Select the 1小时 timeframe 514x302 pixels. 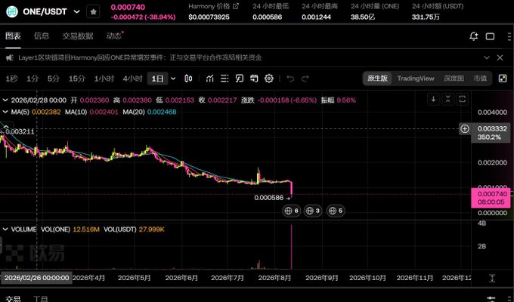point(104,79)
